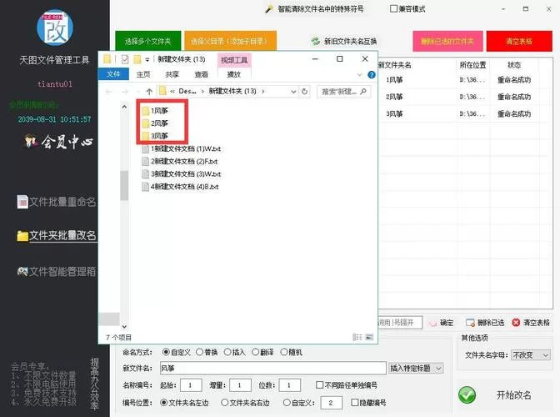Click the 增量 input field

click(240, 385)
